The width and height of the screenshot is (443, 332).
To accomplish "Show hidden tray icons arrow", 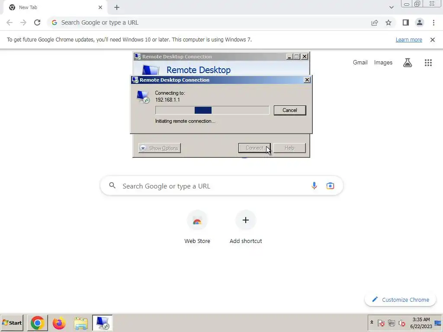I will pyautogui.click(x=372, y=322).
